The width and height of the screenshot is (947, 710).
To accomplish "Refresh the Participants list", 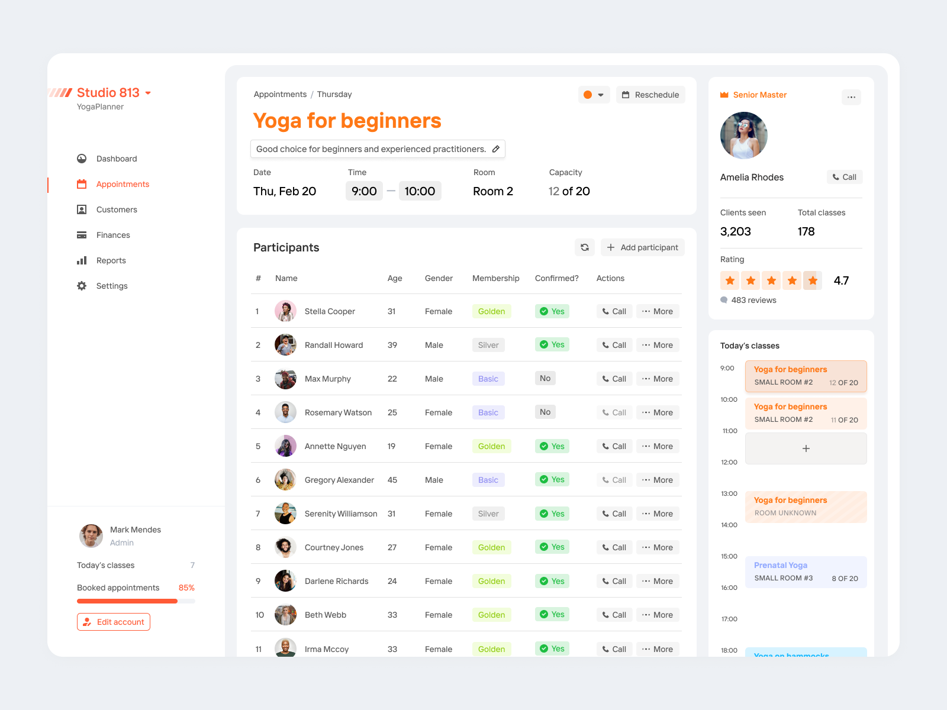I will [x=585, y=247].
